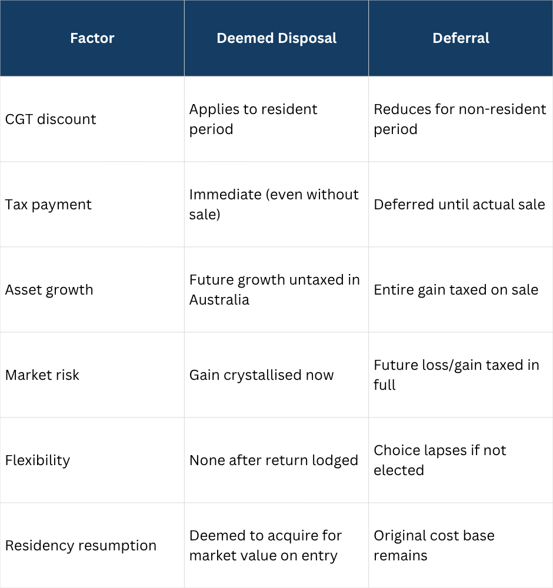Click the Residency resumption row label
553x588 pixels.
[81, 546]
